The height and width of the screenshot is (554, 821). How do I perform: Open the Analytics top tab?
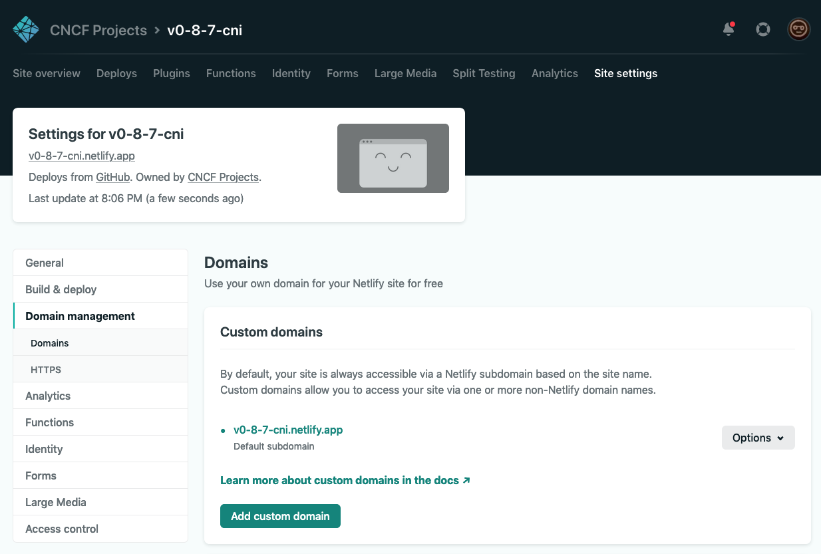pos(555,73)
